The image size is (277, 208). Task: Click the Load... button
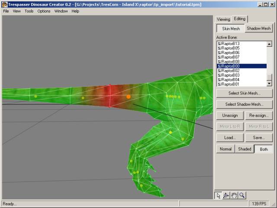230,138
